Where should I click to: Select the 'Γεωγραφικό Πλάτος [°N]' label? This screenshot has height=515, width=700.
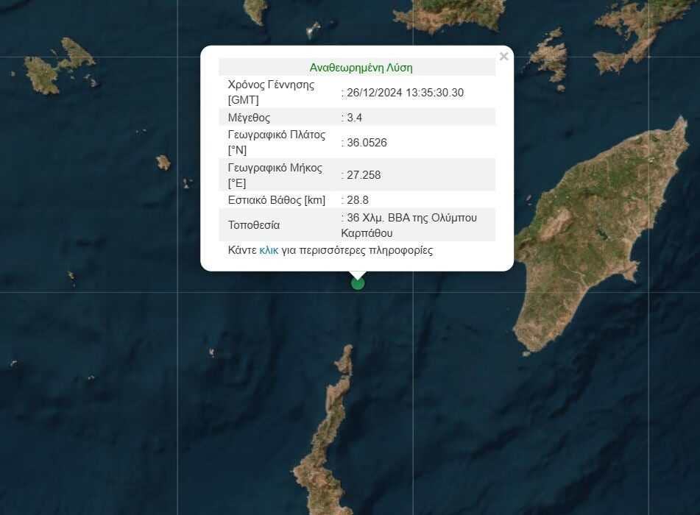(x=277, y=143)
